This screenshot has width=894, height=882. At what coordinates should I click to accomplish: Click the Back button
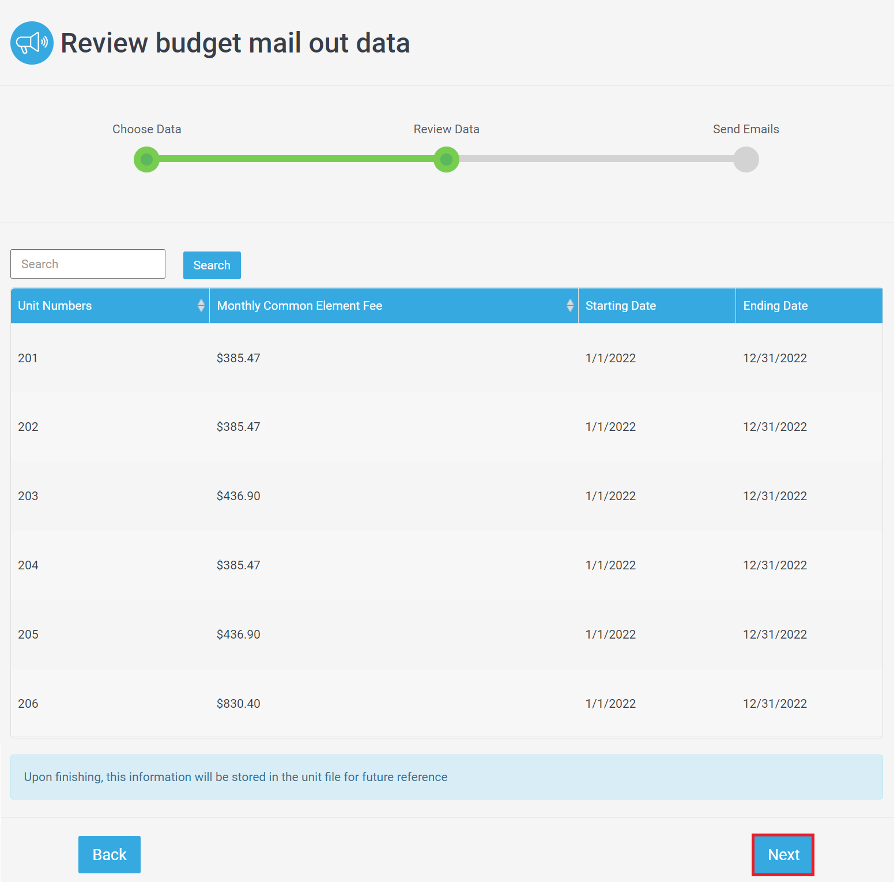(x=110, y=854)
